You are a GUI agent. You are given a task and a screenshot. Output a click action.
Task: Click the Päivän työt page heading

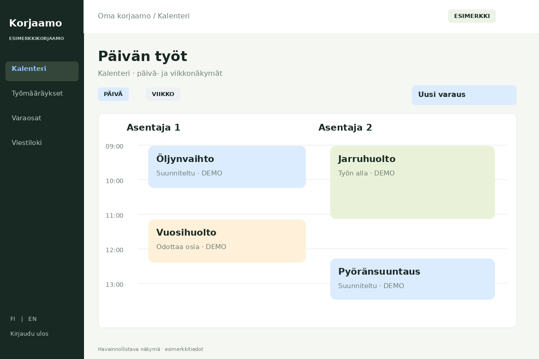tap(142, 57)
